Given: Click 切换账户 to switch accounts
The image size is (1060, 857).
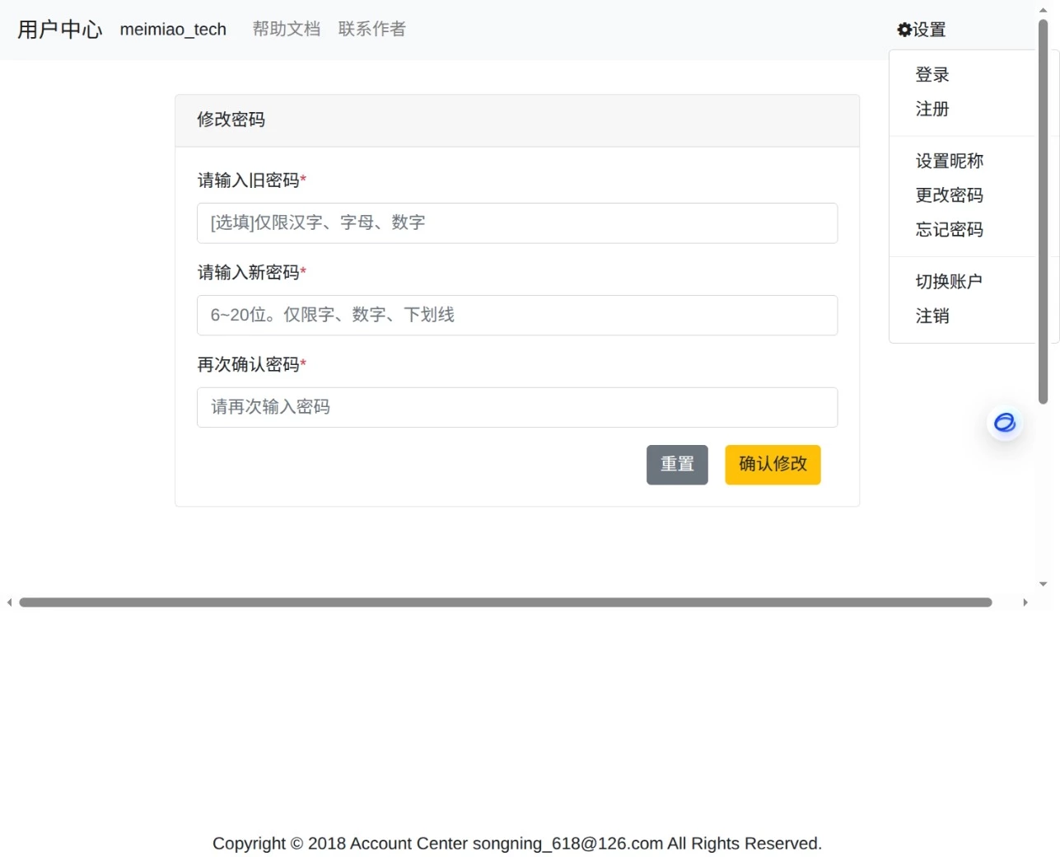Looking at the screenshot, I should click(949, 281).
